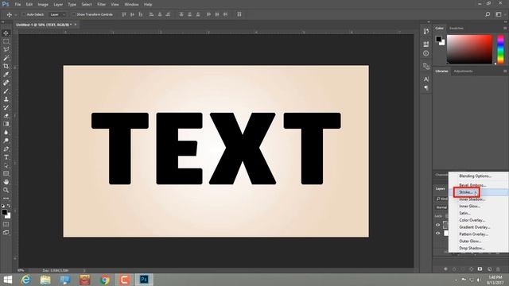Select the Blur tool
The height and width of the screenshot is (286, 509).
(6, 133)
